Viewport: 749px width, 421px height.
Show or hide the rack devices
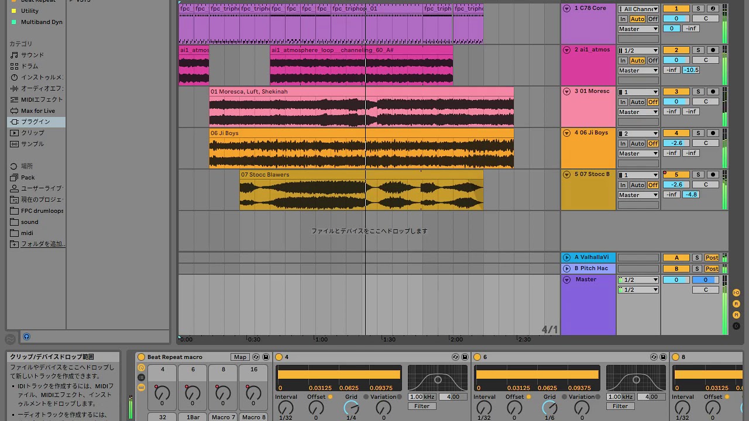click(141, 388)
